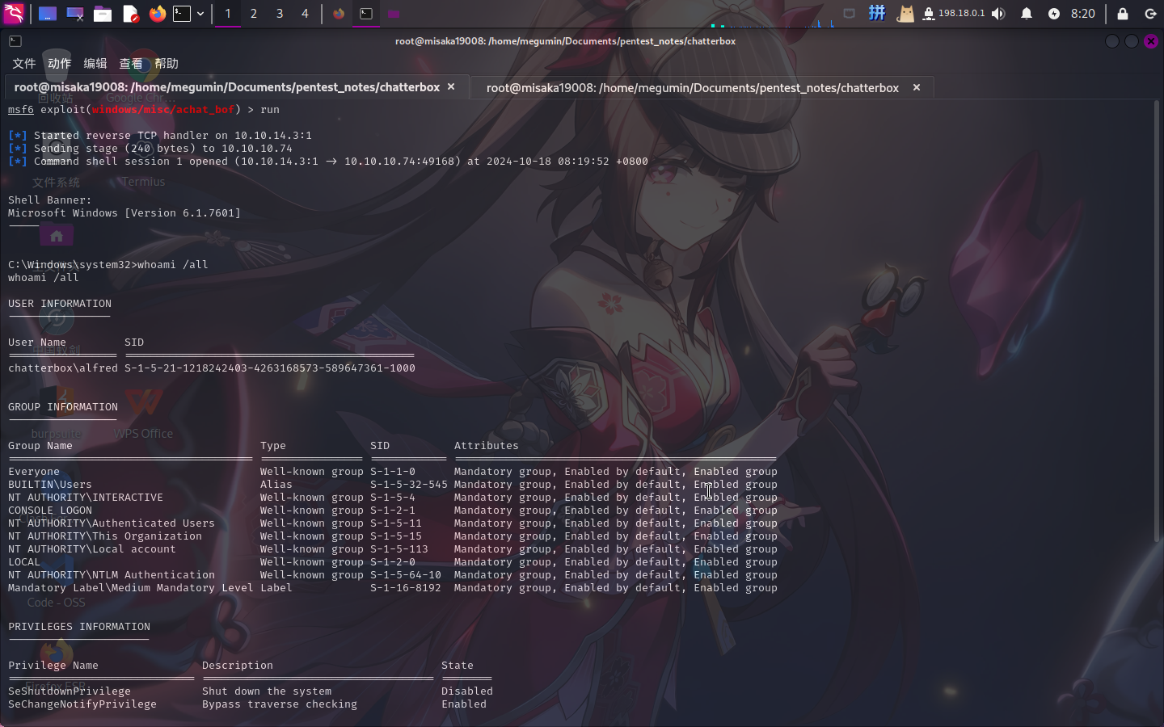Open the 动作 (Actions) menu

[60, 63]
